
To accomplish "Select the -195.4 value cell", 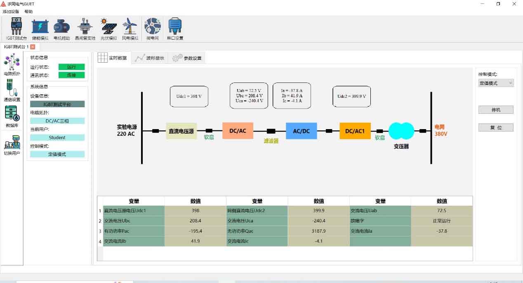I will (196, 231).
